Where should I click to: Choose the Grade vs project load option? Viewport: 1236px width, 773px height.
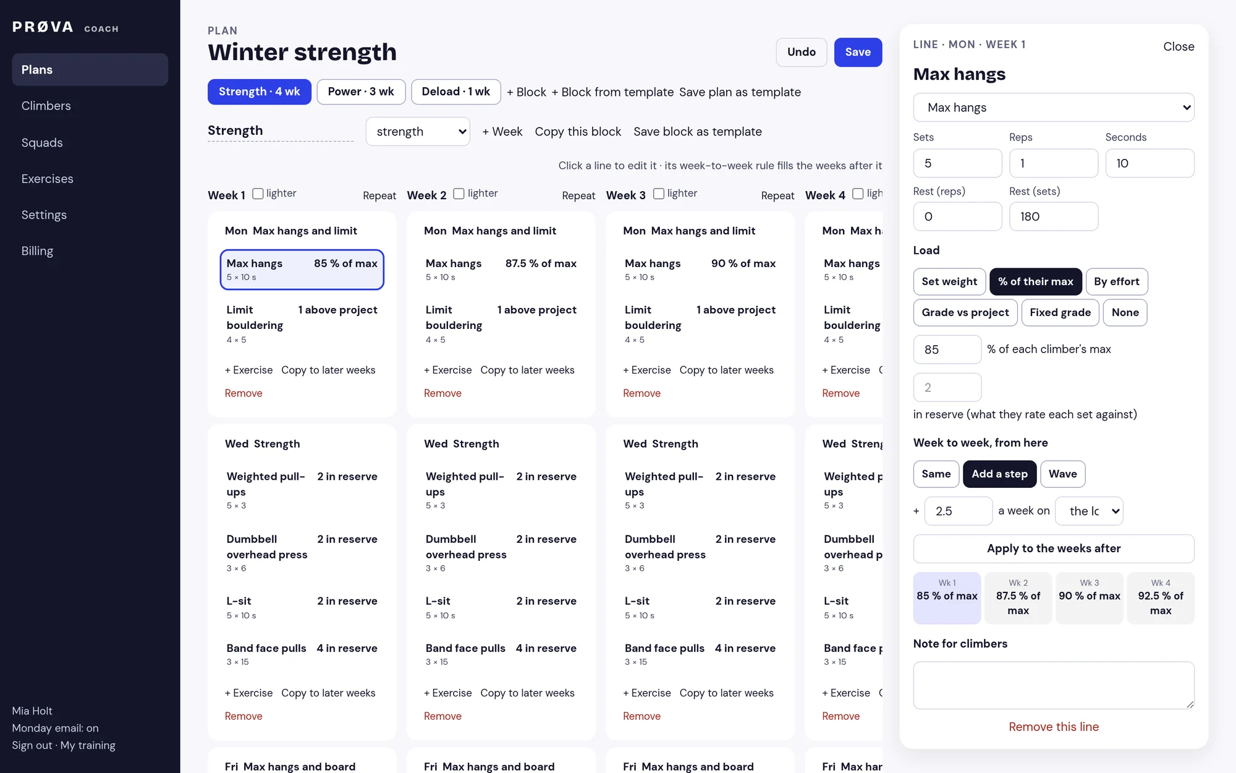click(965, 312)
